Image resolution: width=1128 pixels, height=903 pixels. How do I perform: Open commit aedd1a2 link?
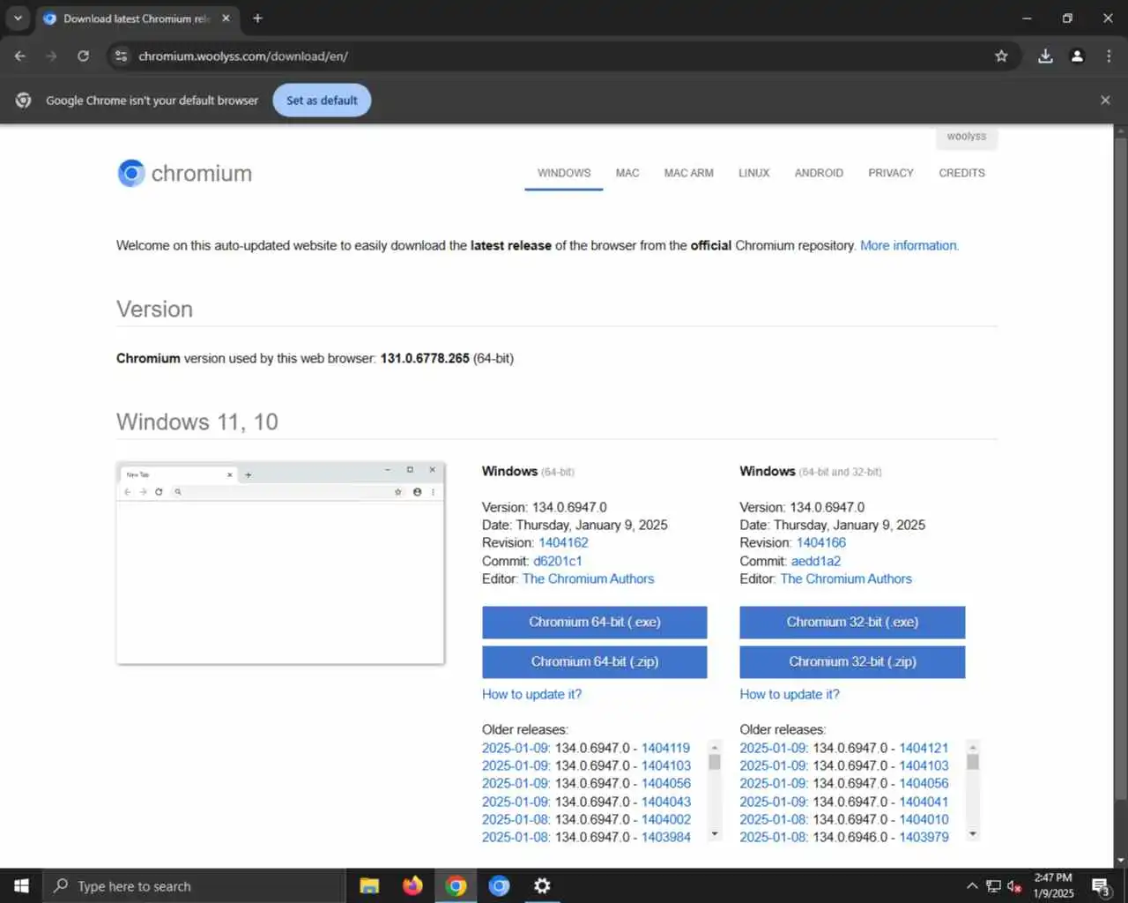(816, 561)
